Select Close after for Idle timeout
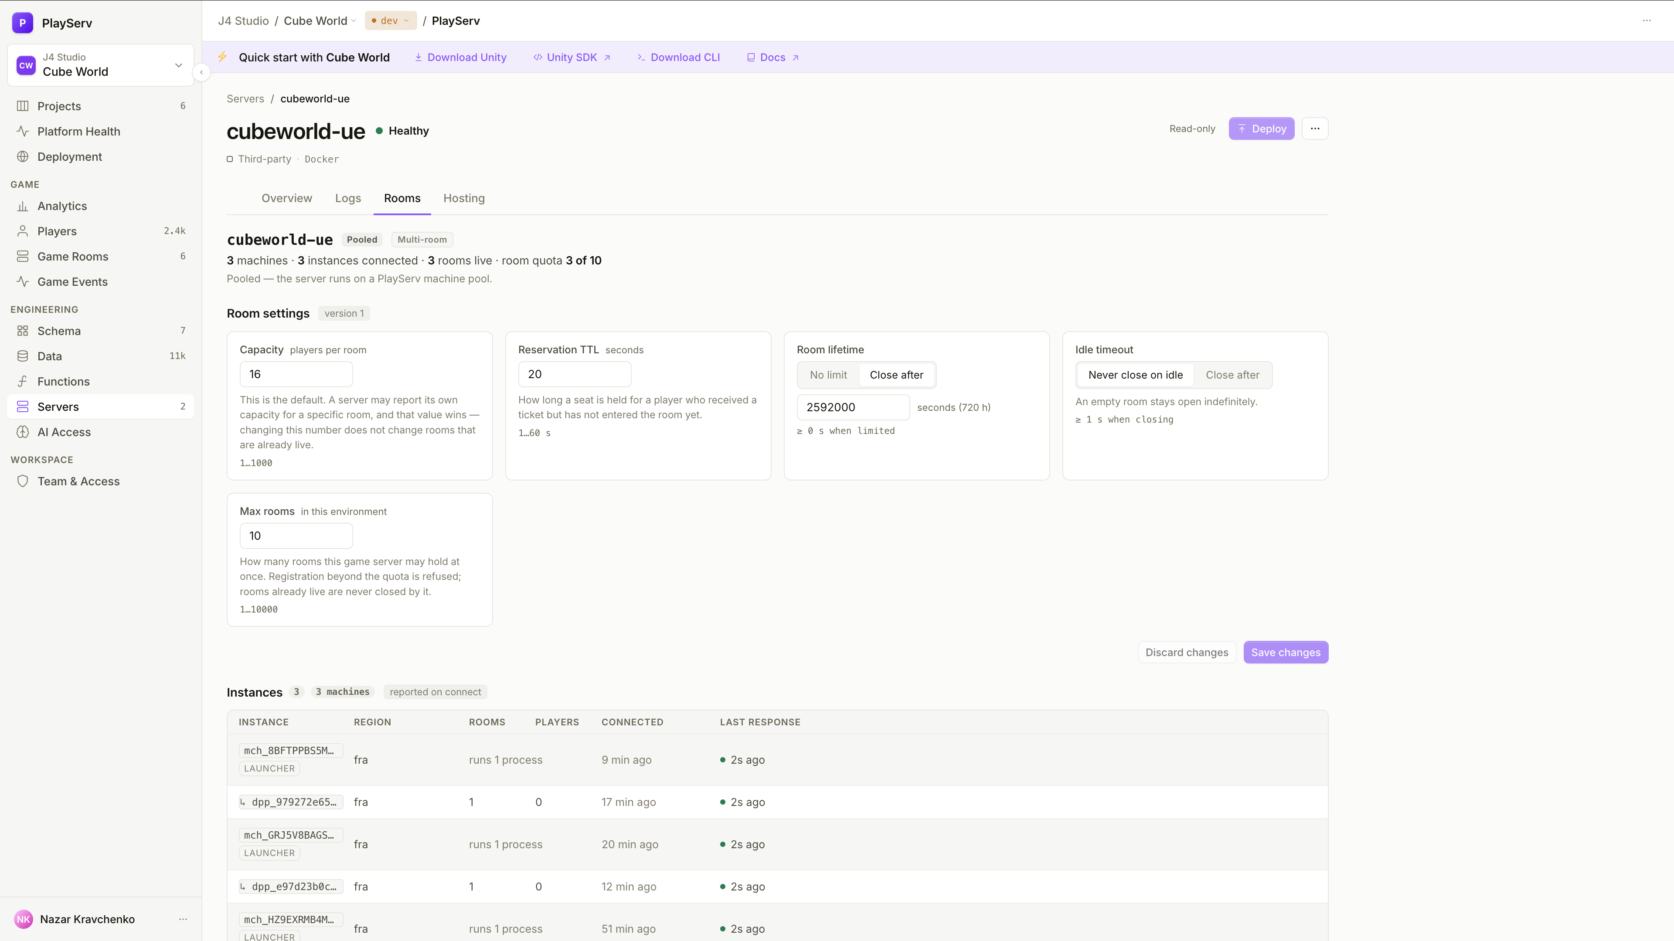1674x941 pixels. pyautogui.click(x=1232, y=375)
